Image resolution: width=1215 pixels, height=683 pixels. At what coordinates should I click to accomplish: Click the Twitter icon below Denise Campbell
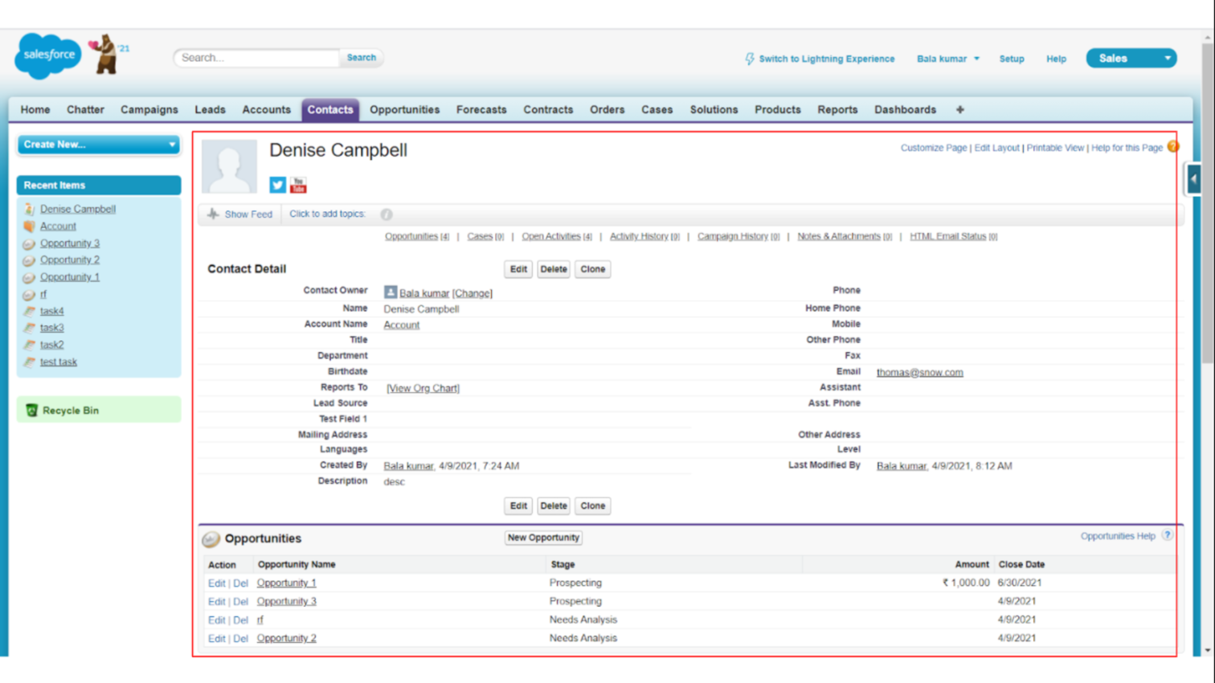click(x=277, y=185)
